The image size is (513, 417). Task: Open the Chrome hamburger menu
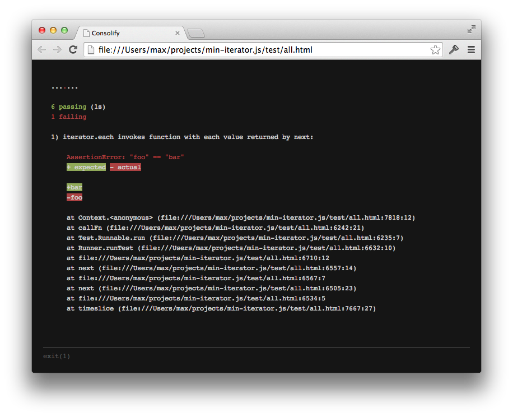click(x=471, y=50)
